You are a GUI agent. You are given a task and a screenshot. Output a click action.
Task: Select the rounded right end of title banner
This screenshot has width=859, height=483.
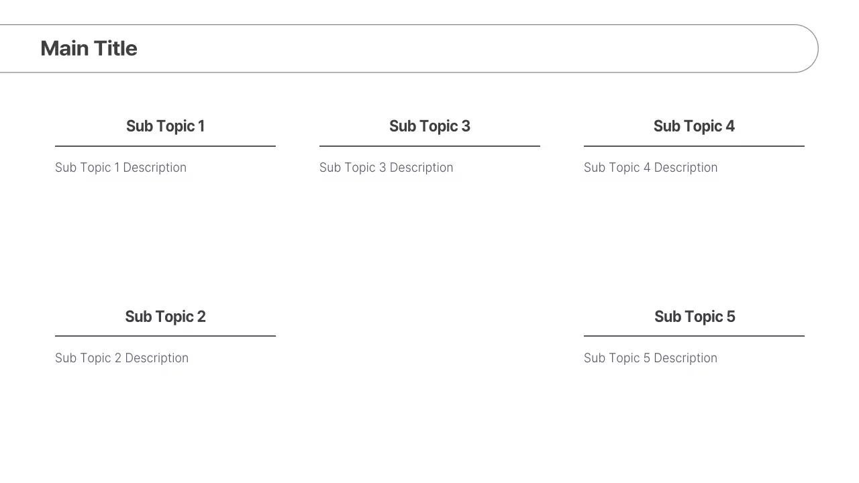(x=818, y=48)
